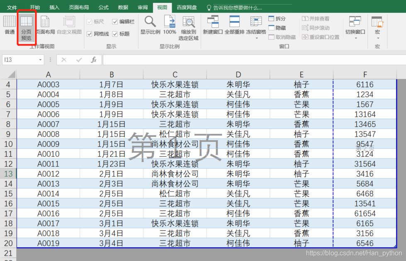Open the Home (开始) tab
The width and height of the screenshot is (406, 261).
tap(35, 7)
